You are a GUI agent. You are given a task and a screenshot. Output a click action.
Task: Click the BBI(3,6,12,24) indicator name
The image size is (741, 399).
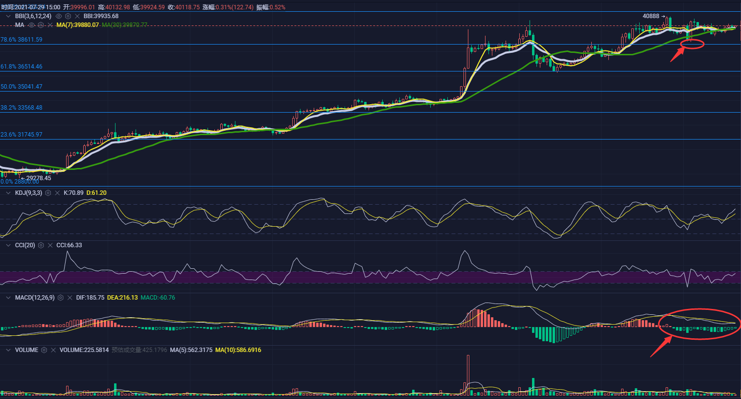[33, 16]
